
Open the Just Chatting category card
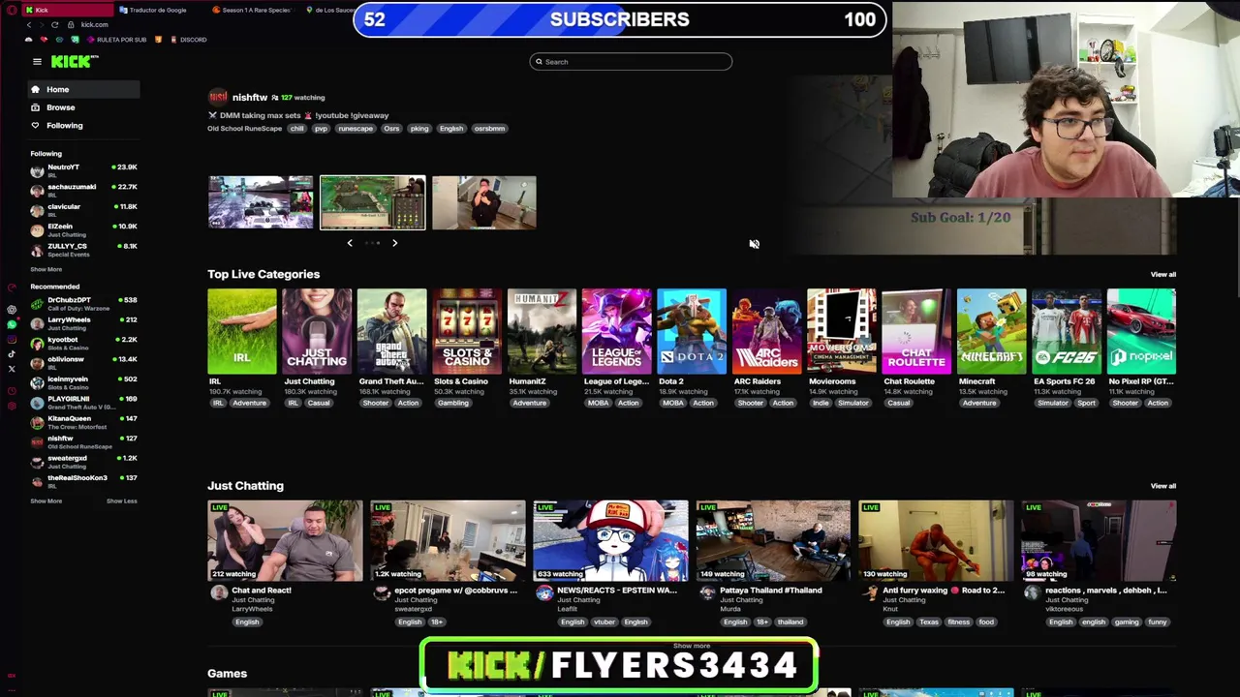point(317,331)
